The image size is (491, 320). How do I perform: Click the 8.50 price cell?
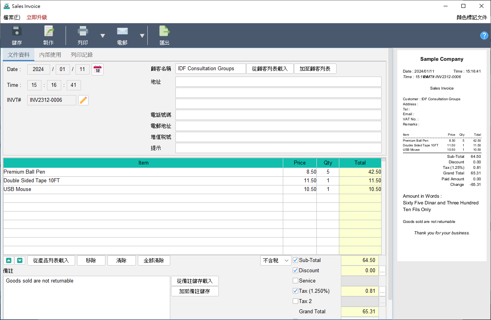pyautogui.click(x=300, y=172)
